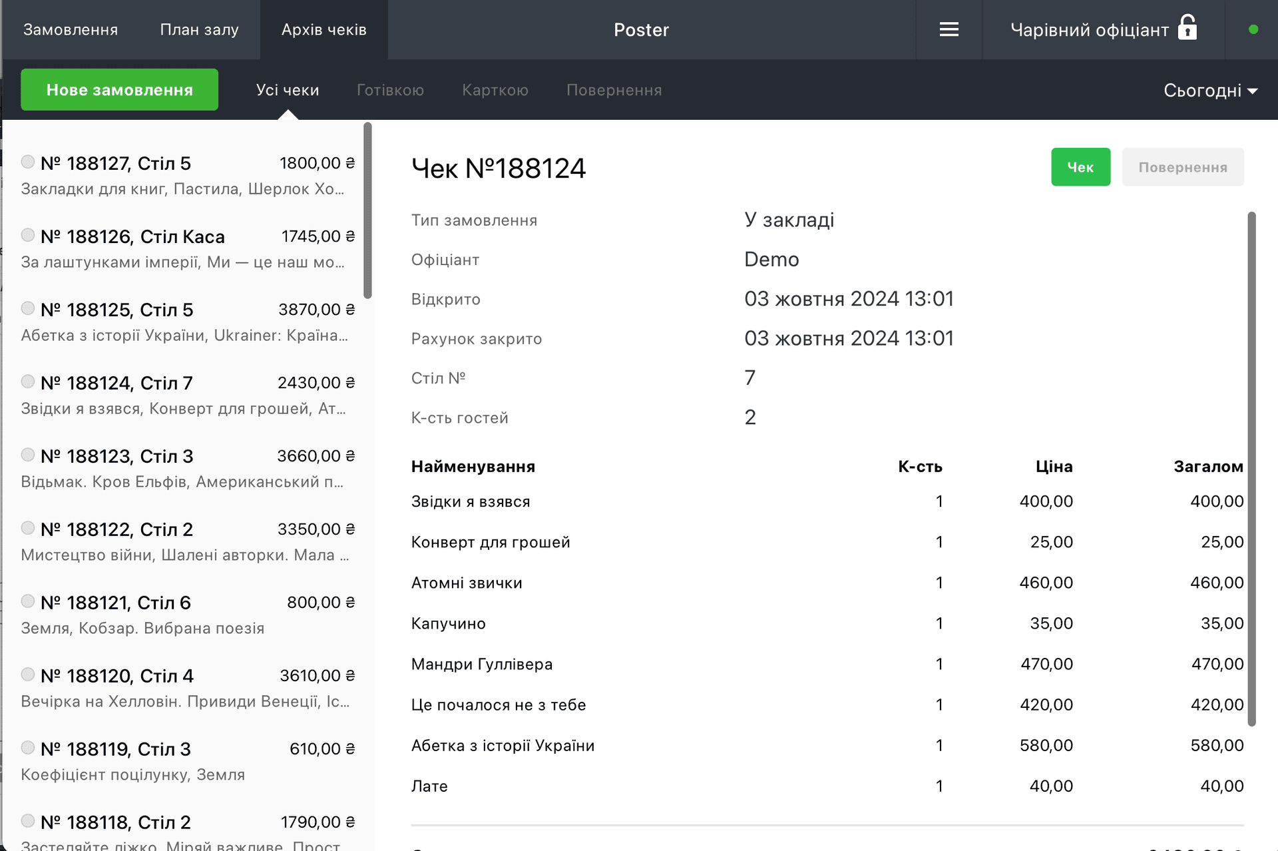1278x851 pixels.
Task: Select radio circle for check № 188125
Action: point(28,308)
